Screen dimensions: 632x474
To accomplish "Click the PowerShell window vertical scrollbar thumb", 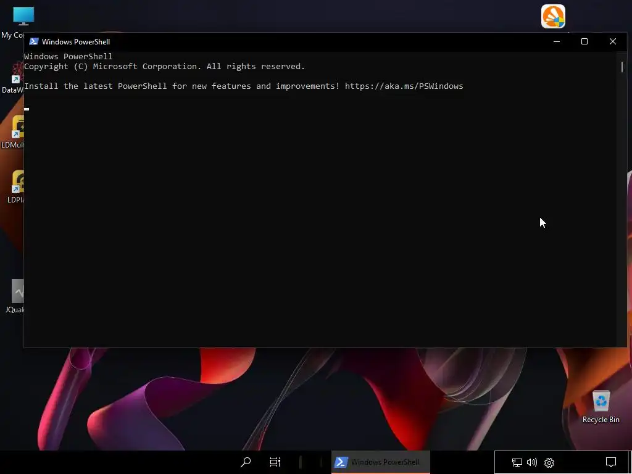I will 622,67.
